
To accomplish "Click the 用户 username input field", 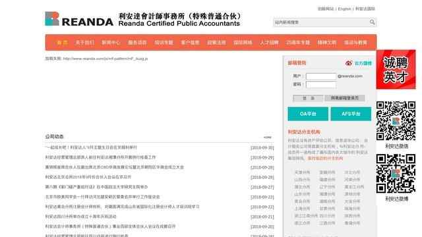I will (321, 76).
